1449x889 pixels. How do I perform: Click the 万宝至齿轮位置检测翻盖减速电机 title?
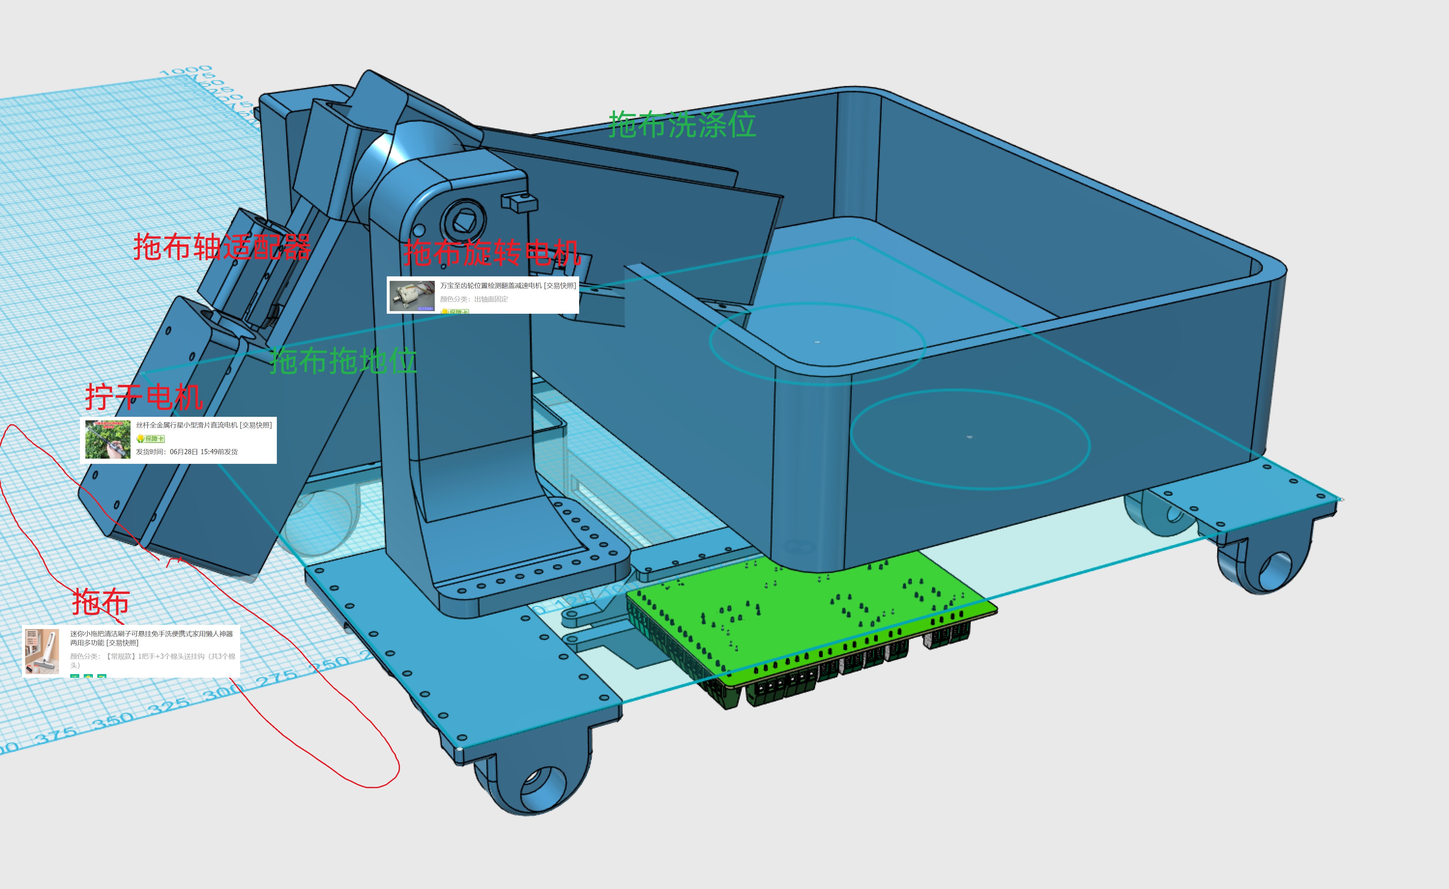(x=508, y=286)
